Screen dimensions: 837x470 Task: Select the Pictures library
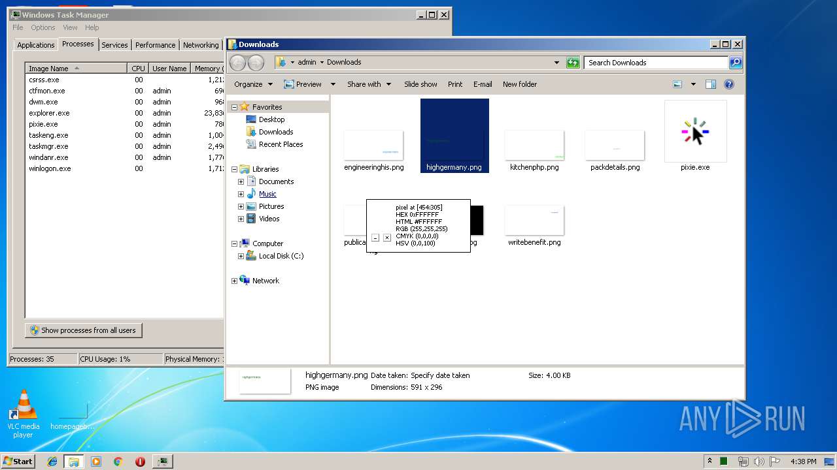tap(271, 206)
